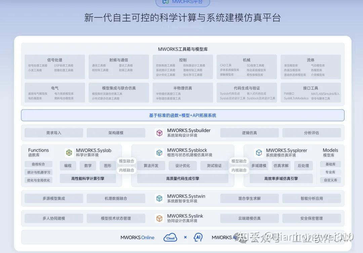Click the AI icon beside MWORKS AI
363x253 pixels.
[x=198, y=237]
